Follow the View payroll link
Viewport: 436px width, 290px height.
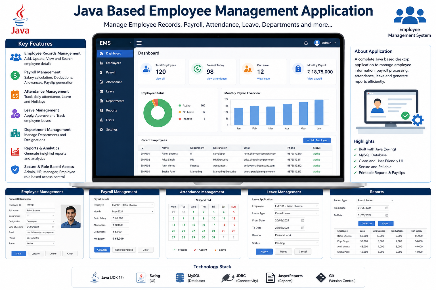coord(315,79)
